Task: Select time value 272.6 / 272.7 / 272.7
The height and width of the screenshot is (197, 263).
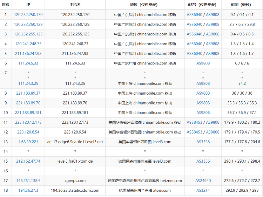Action: (242, 181)
